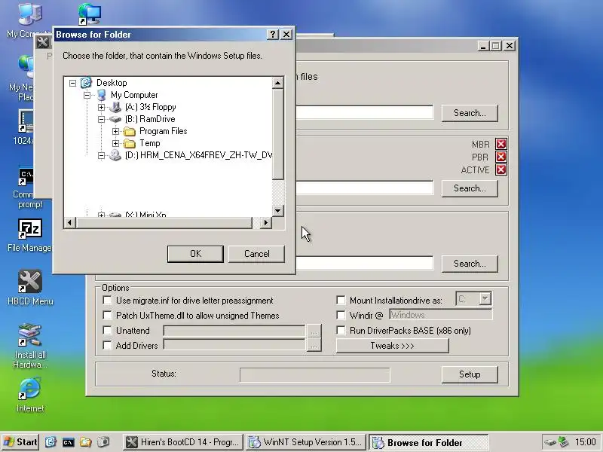Click Setup button in WinNT Setup

470,374
